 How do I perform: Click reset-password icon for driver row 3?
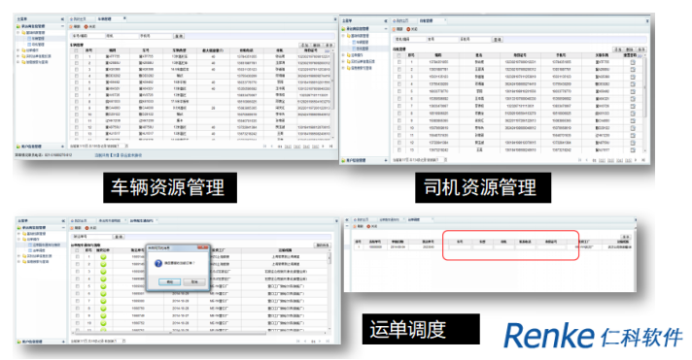(x=633, y=77)
